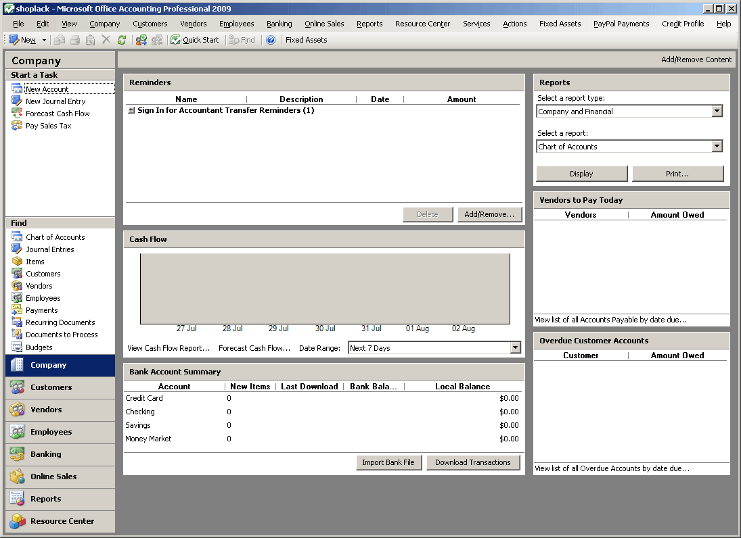
Task: Open the Reports menu
Action: pyautogui.click(x=369, y=24)
